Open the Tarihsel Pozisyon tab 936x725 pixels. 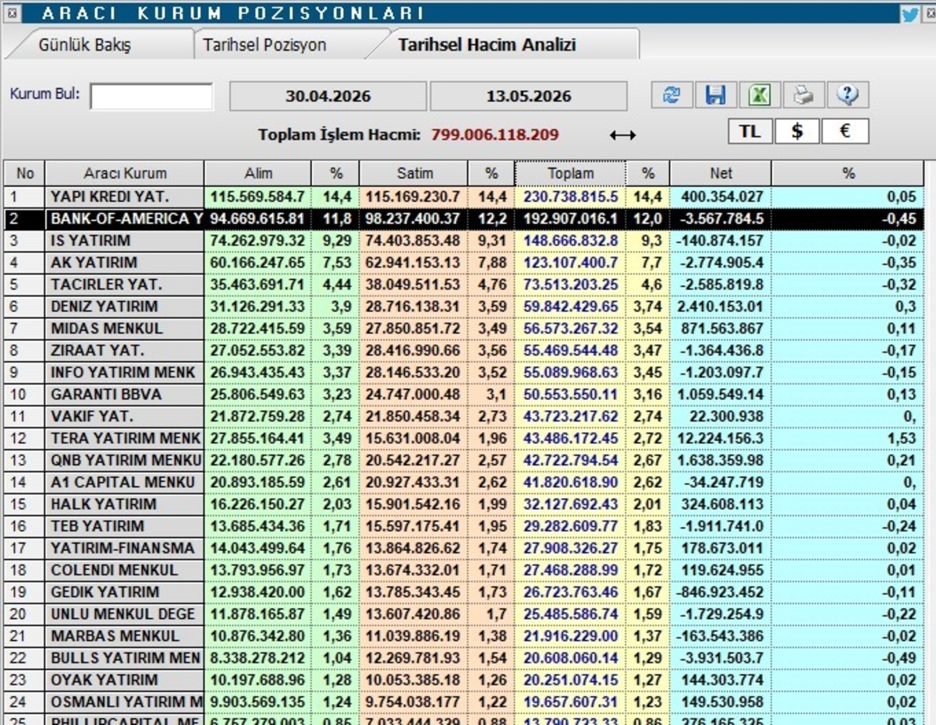pyautogui.click(x=264, y=44)
